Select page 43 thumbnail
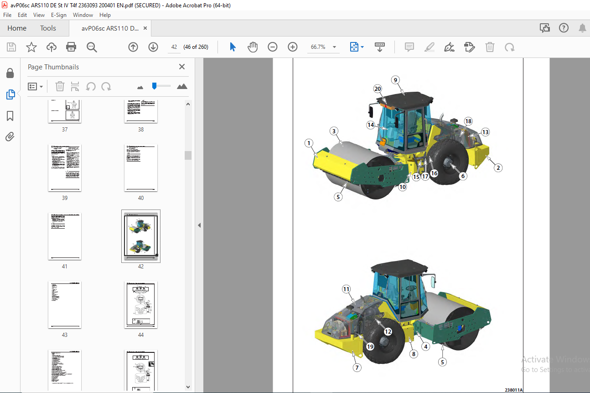 (65, 305)
